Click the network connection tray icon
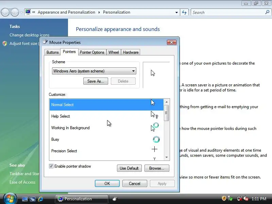This screenshot has width=272, height=204. point(240,199)
